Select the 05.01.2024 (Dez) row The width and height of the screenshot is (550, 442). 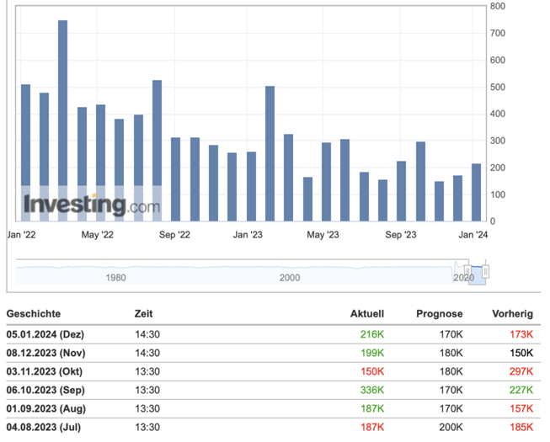[51, 334]
